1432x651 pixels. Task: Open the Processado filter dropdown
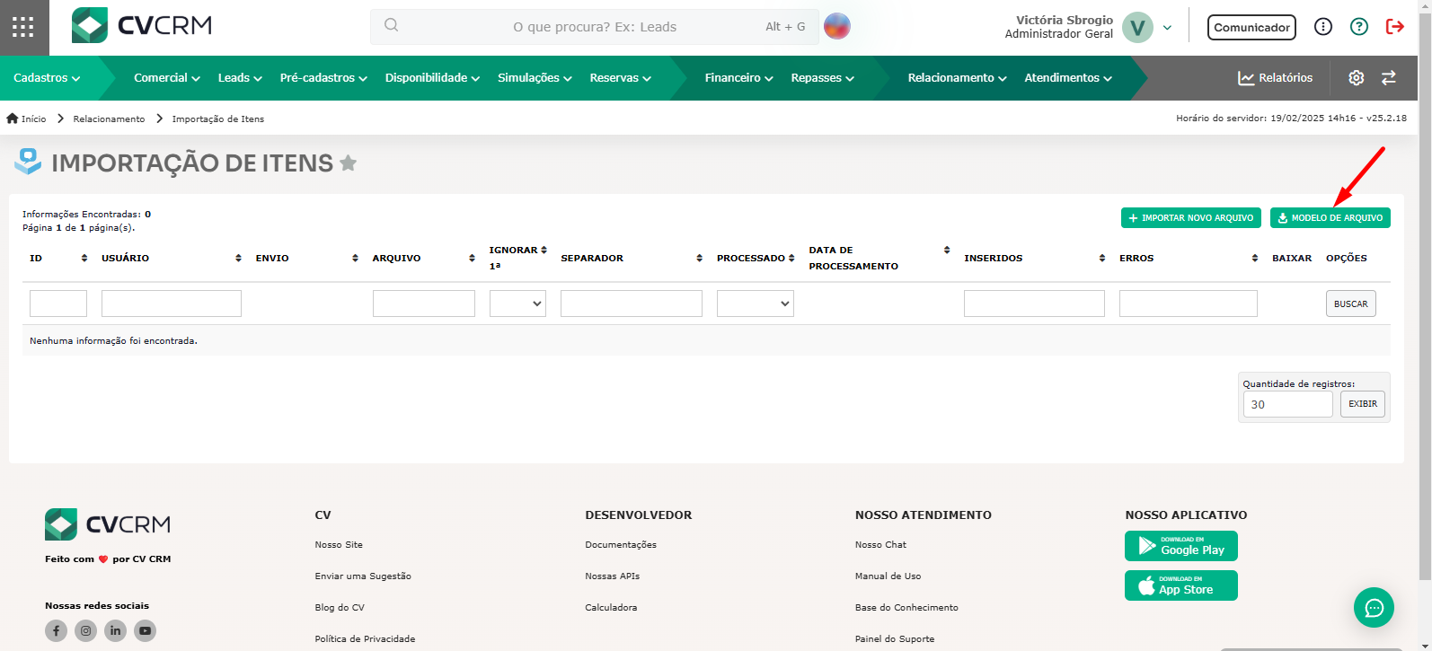pyautogui.click(x=756, y=304)
